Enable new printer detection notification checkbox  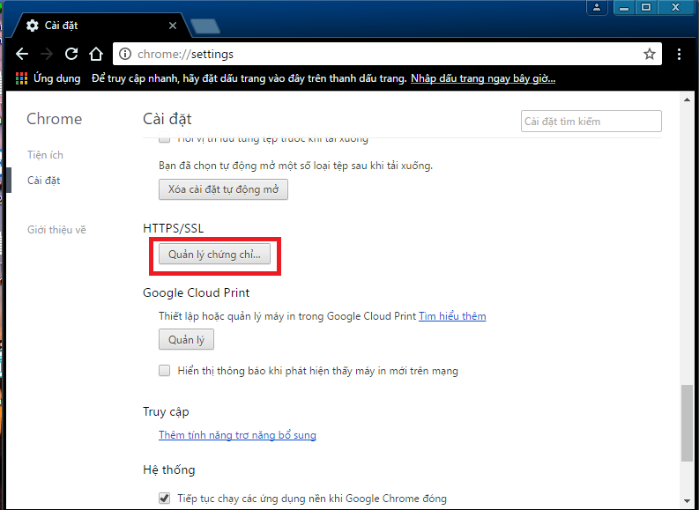point(165,371)
